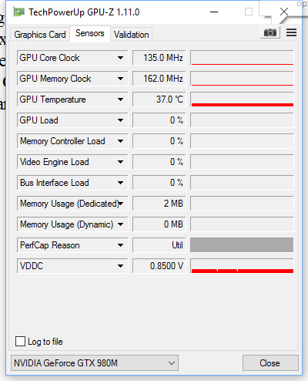
Task: Click the GPU Temperature red graph
Action: click(242, 99)
